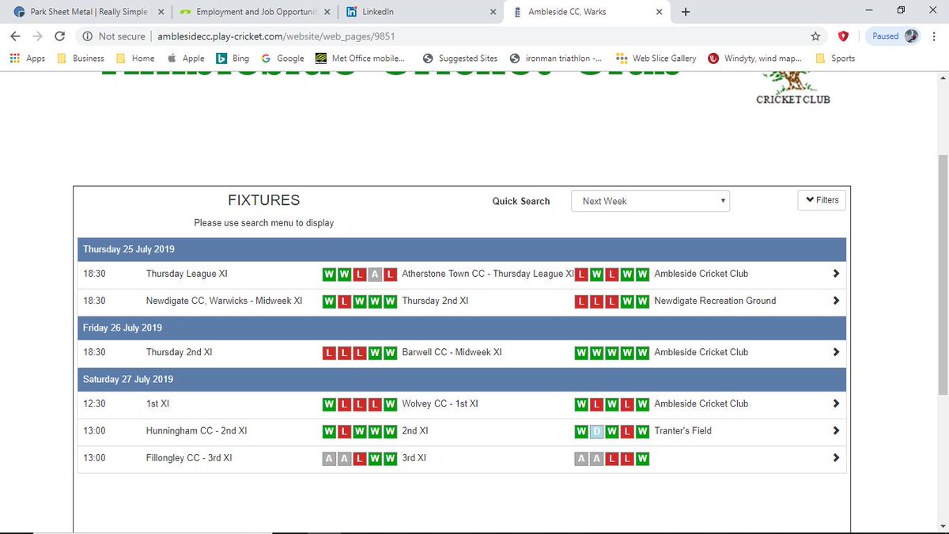Click the red L result icon for Barwell CC

pos(329,352)
